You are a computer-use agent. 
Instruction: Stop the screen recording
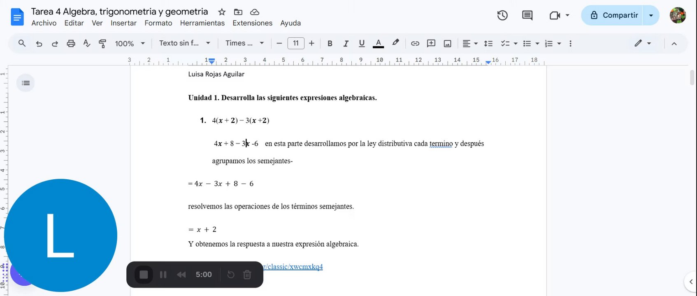144,275
